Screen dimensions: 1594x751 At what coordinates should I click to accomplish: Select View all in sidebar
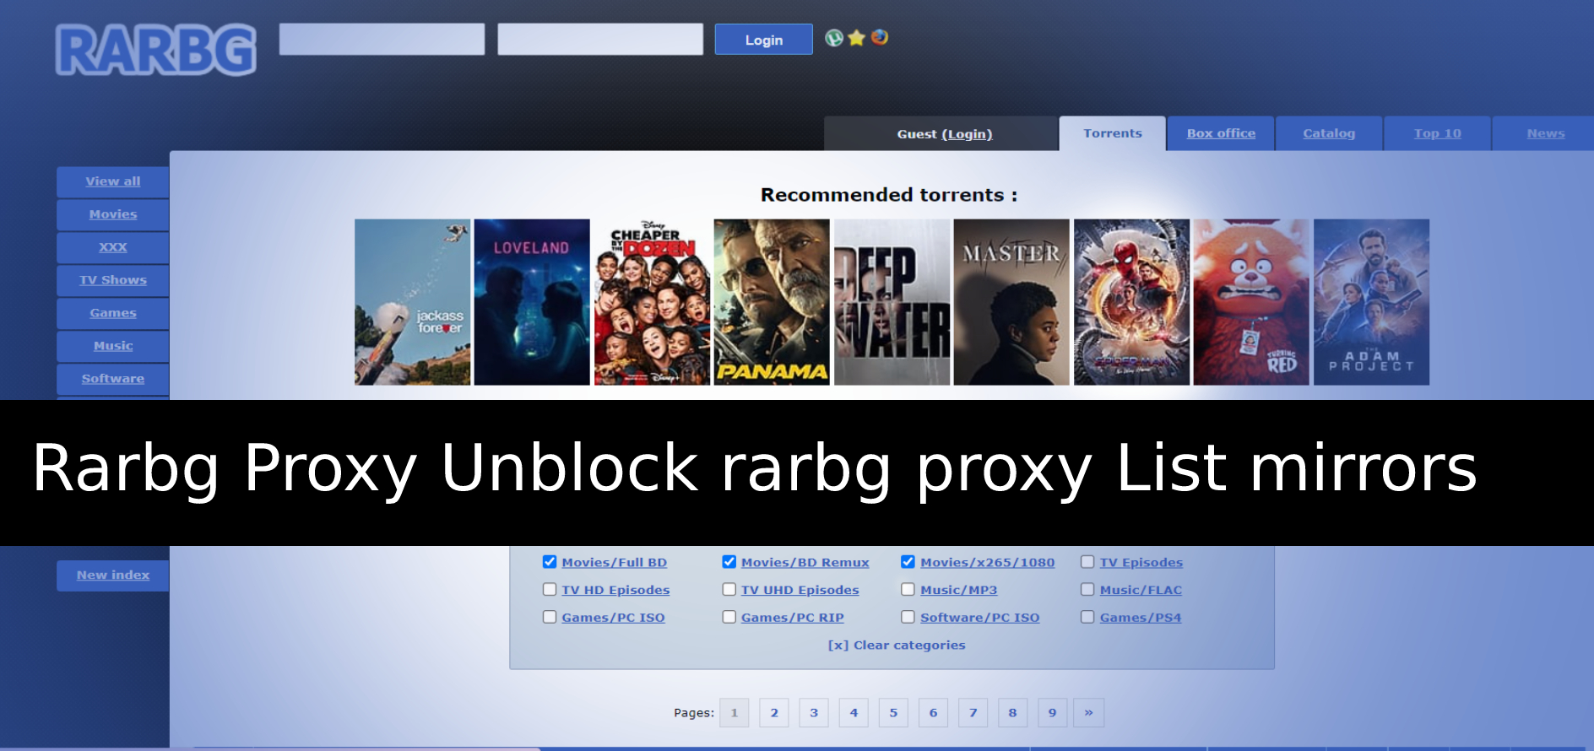coord(113,181)
